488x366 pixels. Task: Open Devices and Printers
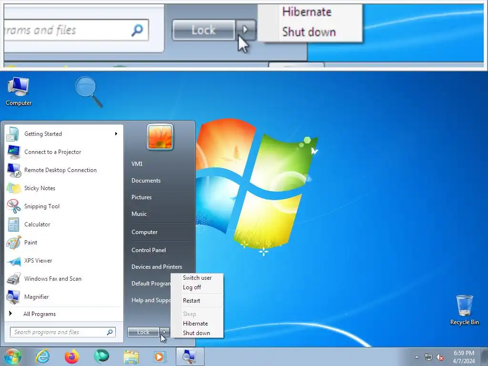157,267
